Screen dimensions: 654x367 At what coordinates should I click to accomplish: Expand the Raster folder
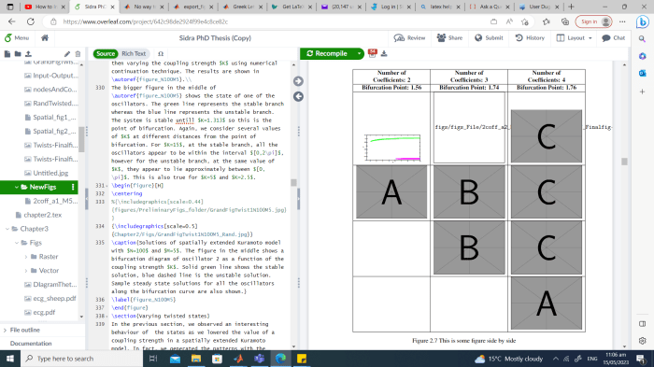tap(26, 257)
